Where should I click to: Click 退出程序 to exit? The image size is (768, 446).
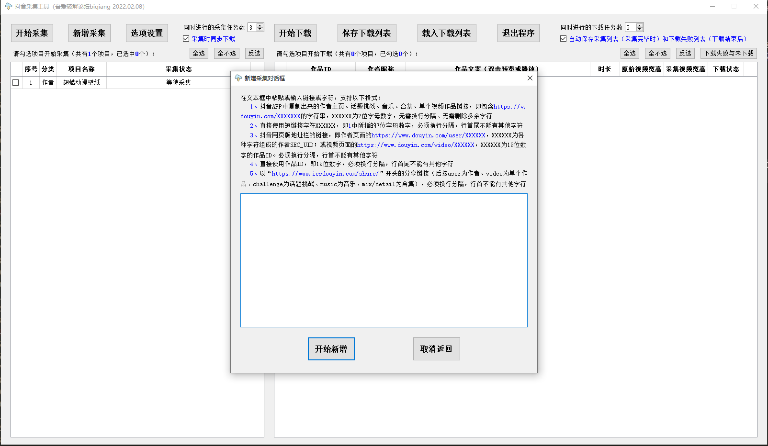[x=519, y=33]
